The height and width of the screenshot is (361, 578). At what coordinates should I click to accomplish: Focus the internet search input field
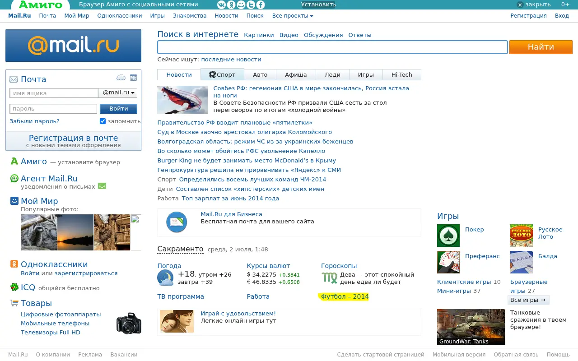coord(333,47)
